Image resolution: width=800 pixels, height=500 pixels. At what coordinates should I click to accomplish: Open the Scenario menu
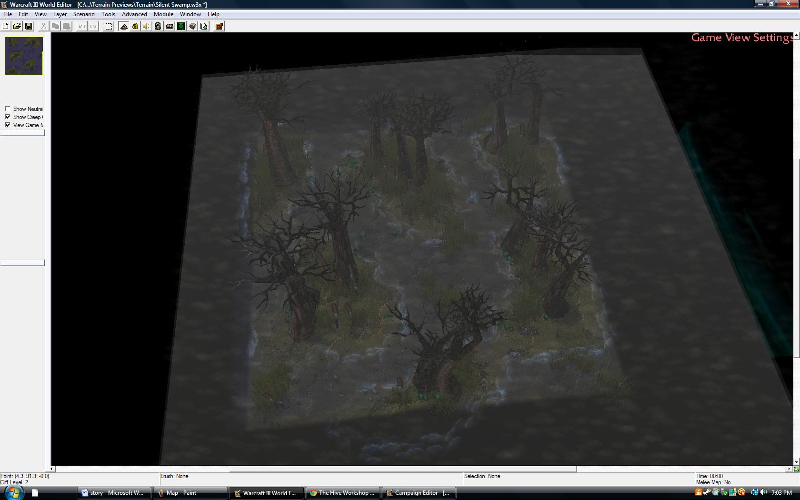84,14
